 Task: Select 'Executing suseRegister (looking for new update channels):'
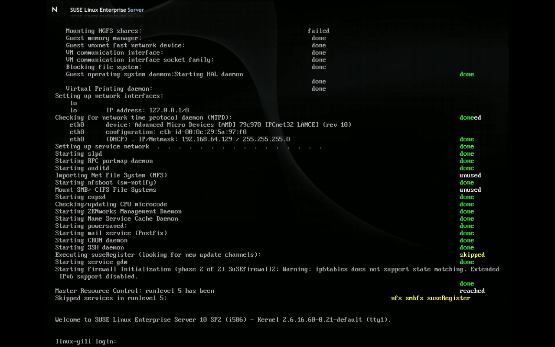[x=158, y=255]
